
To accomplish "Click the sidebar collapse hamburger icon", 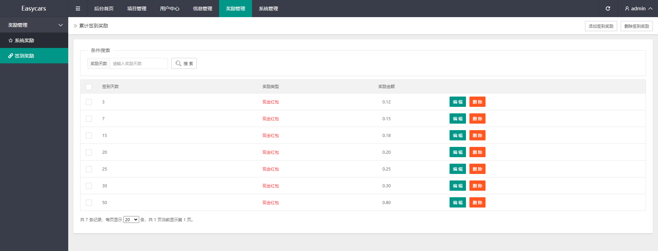I will pyautogui.click(x=78, y=9).
